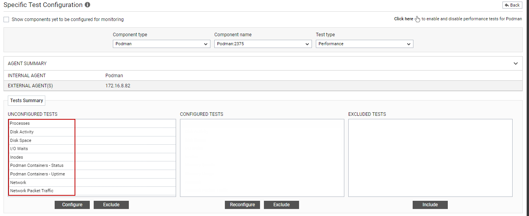Click the info icon beside Specific Test Configuration
Viewport: 529px width, 216px height.
(x=87, y=5)
